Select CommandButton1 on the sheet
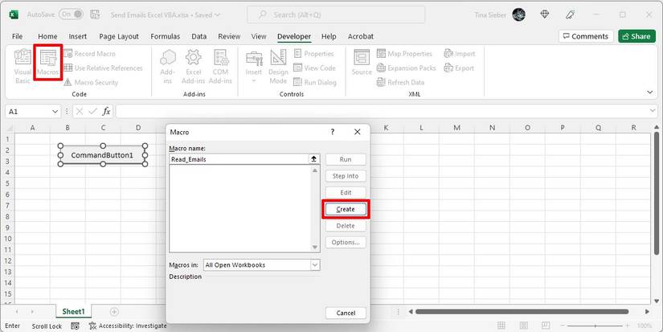 (x=102, y=155)
